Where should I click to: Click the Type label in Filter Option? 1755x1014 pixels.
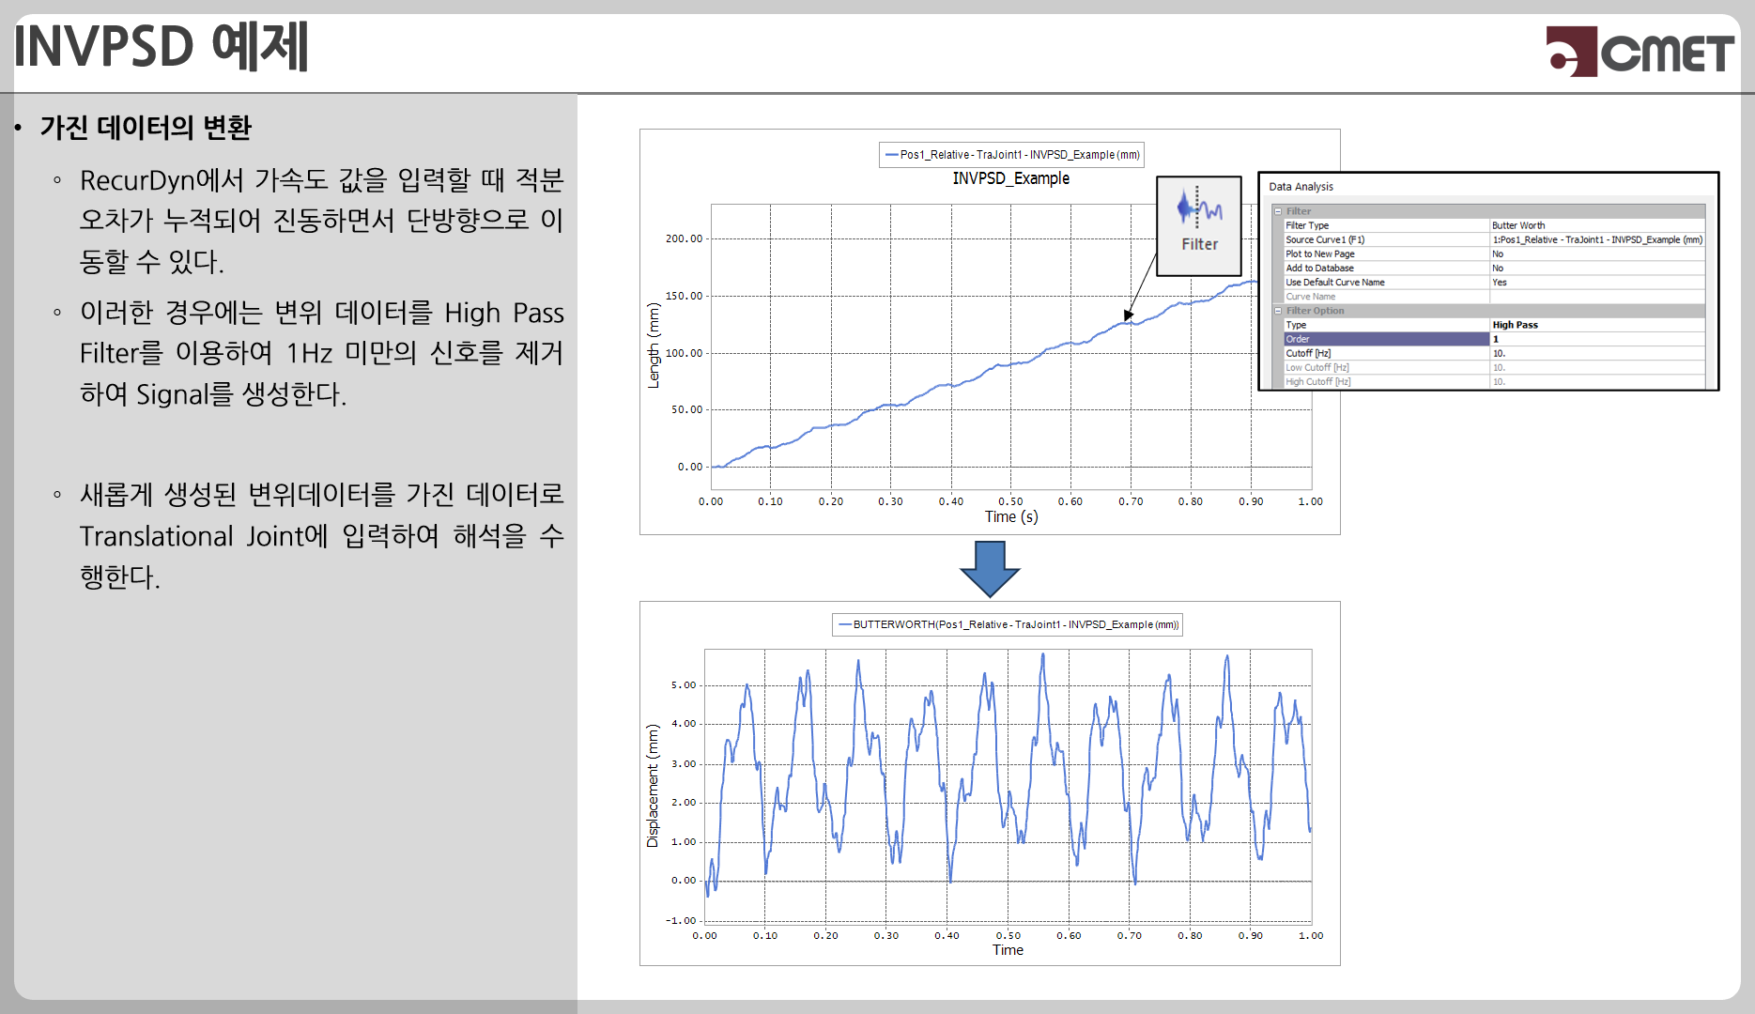(1296, 325)
